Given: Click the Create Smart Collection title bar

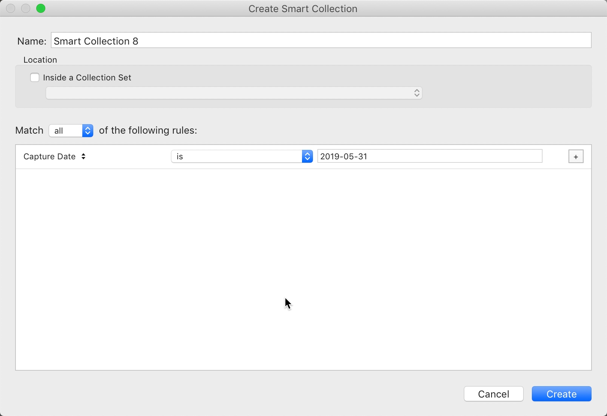Looking at the screenshot, I should (303, 9).
